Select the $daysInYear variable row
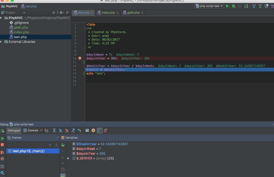Image resolution: width=274 pixels, height=177 pixels. click(89, 153)
